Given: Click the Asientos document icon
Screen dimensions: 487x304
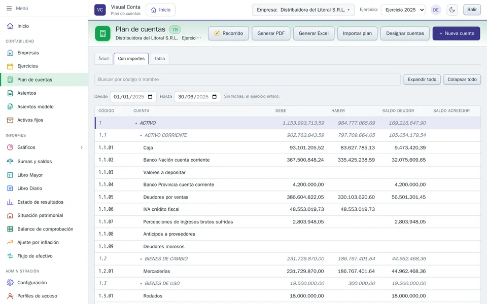Looking at the screenshot, I should click(10, 93).
